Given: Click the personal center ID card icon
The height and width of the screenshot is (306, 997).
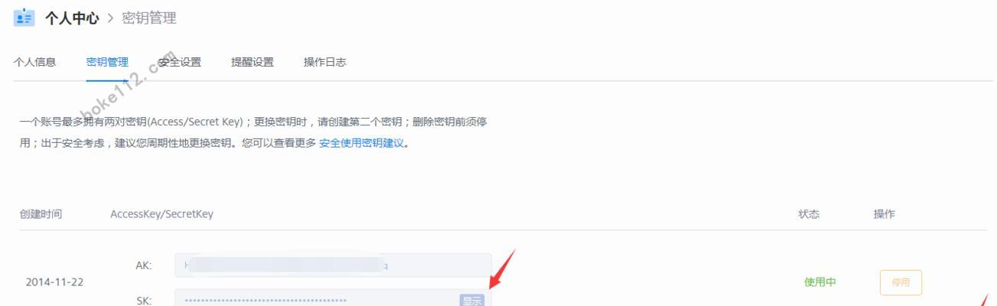Looking at the screenshot, I should (24, 17).
